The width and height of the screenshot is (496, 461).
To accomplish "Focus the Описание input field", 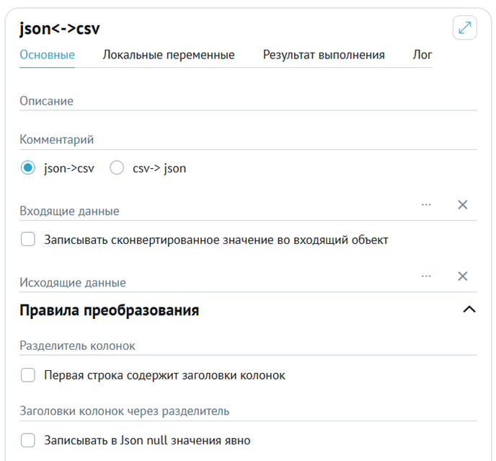I will (248, 101).
